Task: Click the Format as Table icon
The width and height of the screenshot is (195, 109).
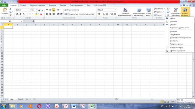Action: 139,10
